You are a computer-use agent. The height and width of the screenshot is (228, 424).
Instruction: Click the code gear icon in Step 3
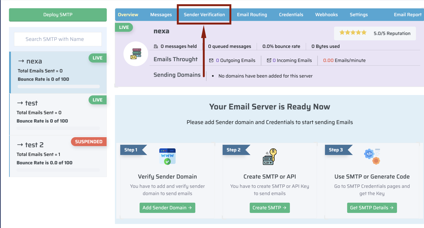(372, 156)
